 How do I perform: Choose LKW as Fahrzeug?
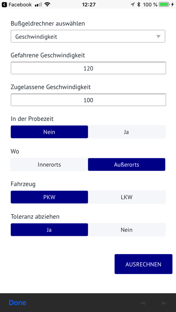tap(127, 197)
